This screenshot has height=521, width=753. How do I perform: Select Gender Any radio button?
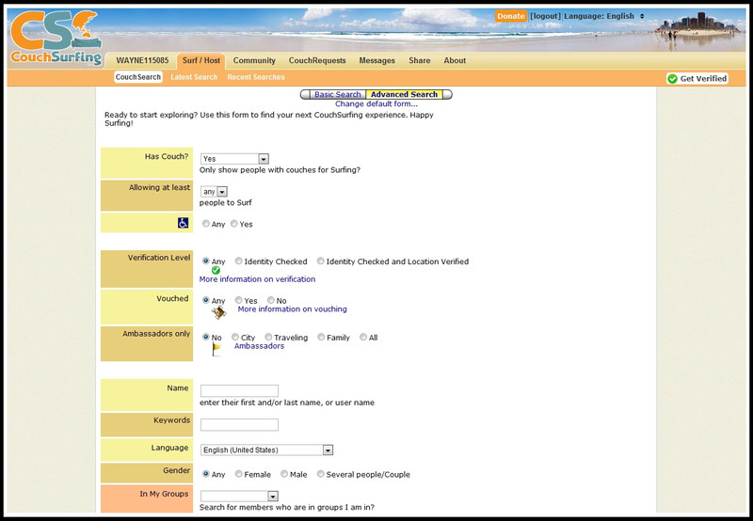pos(206,474)
